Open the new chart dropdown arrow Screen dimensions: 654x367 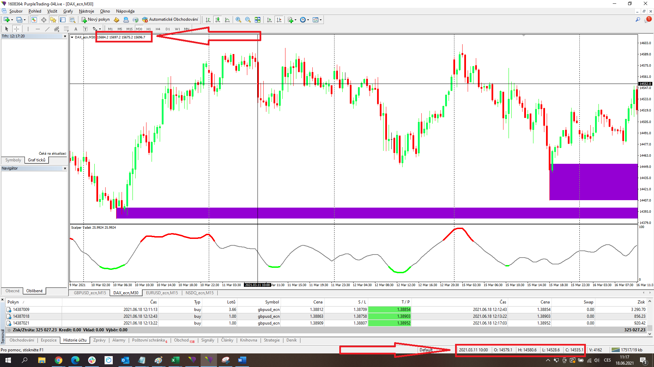click(12, 20)
